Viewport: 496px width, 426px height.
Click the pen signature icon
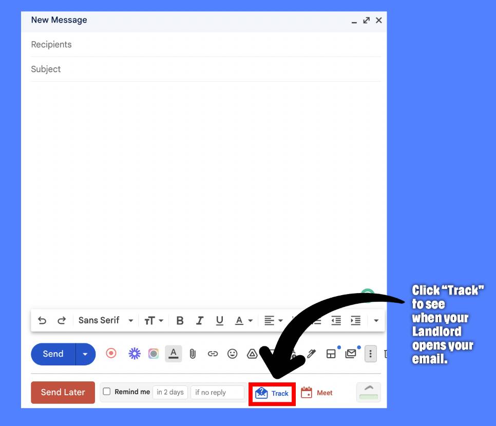[311, 354]
